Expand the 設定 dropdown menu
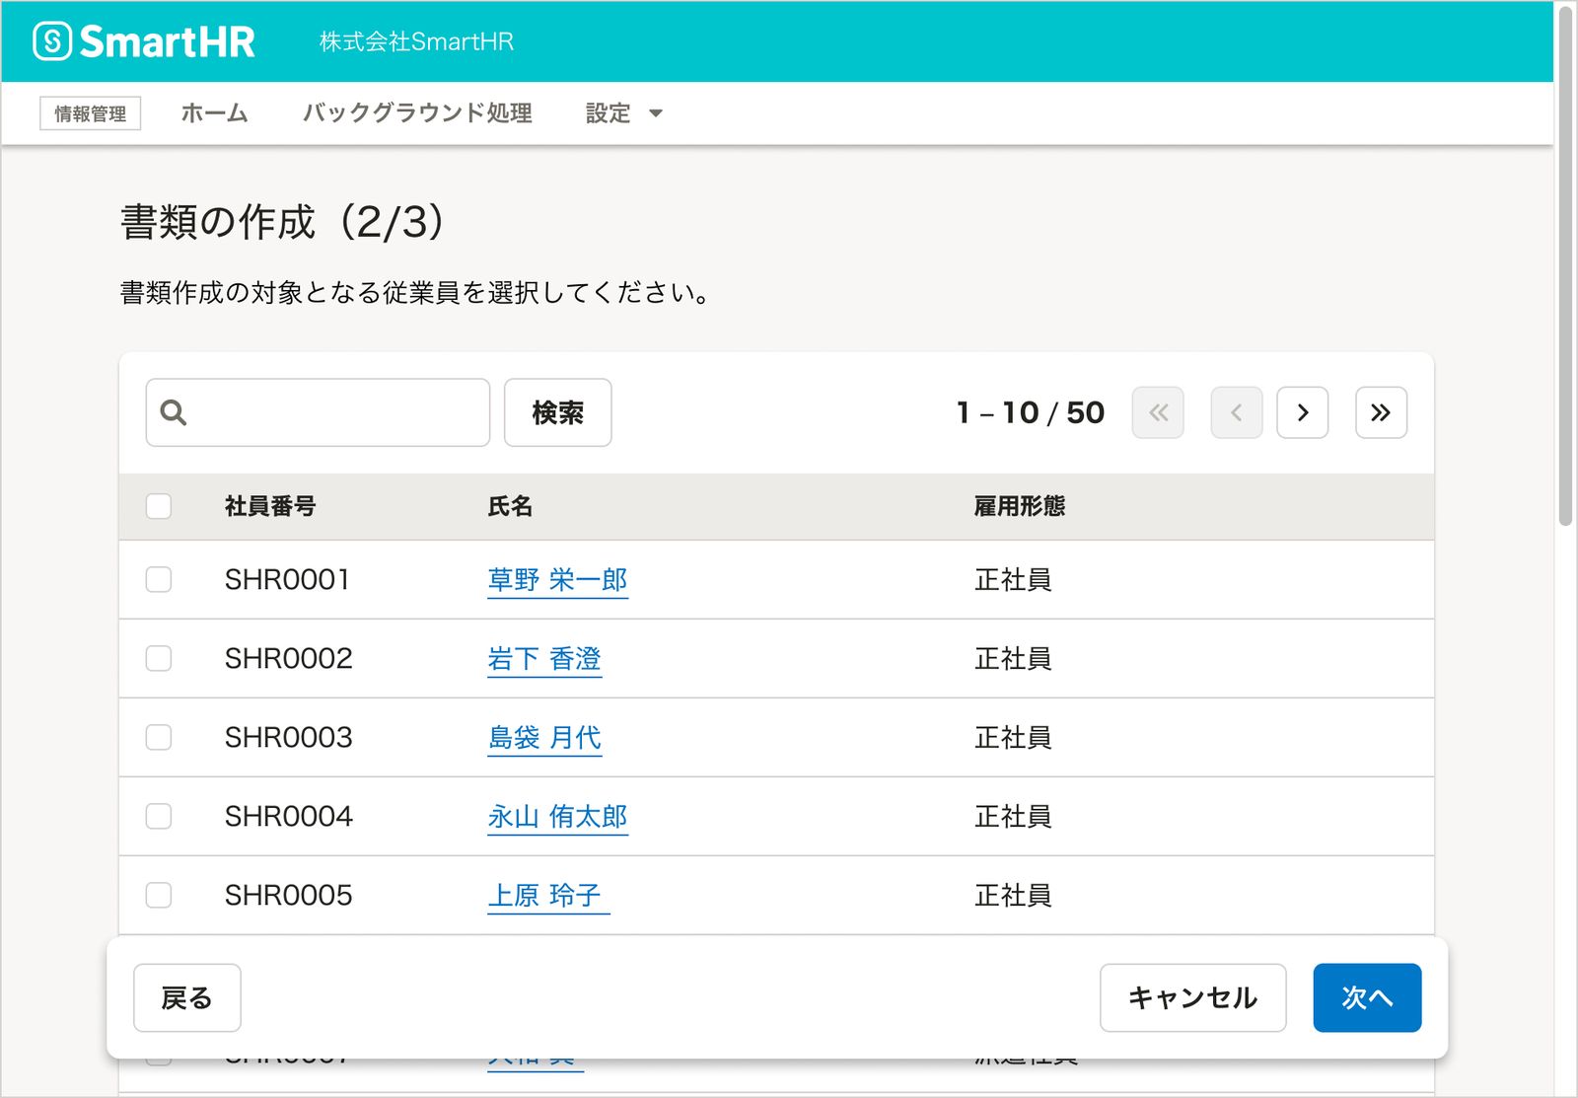 [x=623, y=113]
